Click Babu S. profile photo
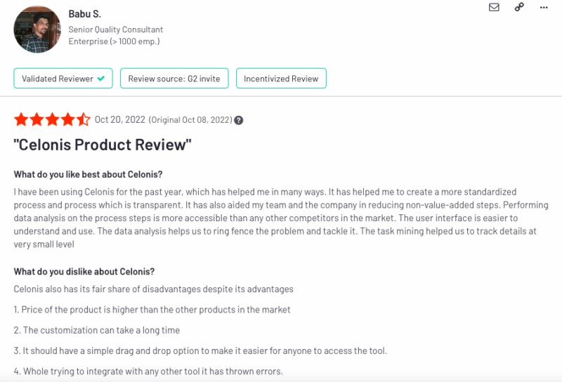The height and width of the screenshot is (382, 562). (37, 29)
